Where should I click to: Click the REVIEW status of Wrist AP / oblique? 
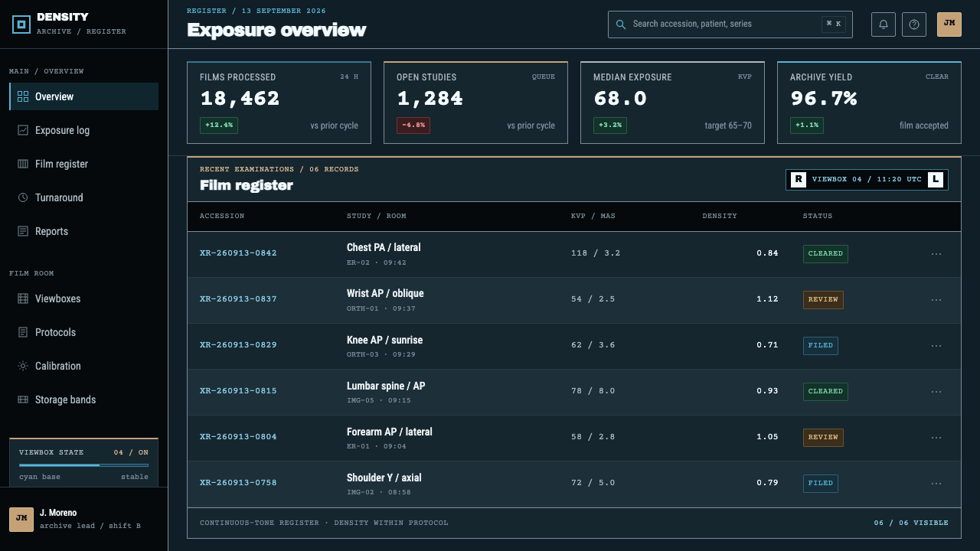[x=823, y=299]
